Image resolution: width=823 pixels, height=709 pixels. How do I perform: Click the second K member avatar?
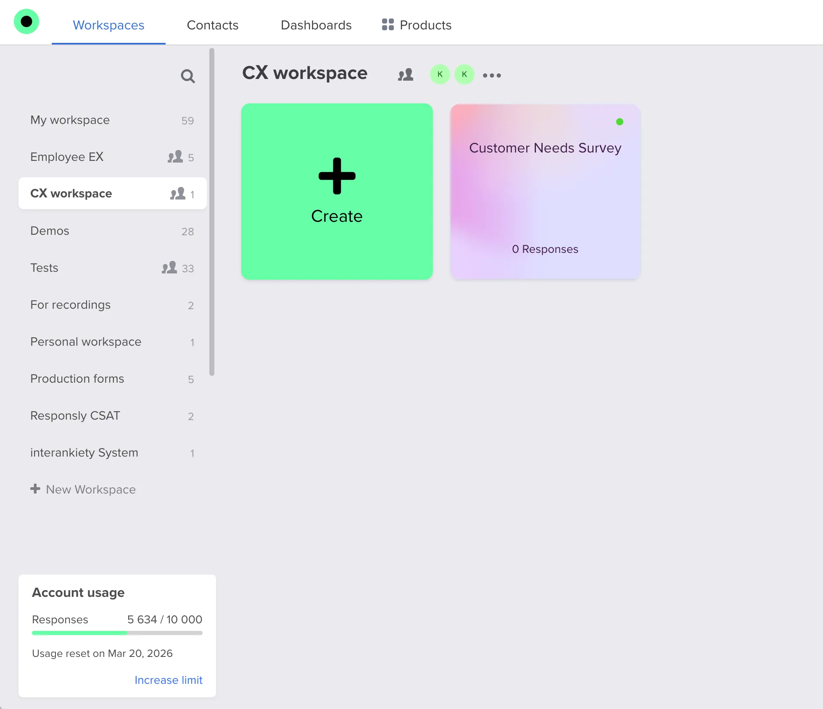464,74
